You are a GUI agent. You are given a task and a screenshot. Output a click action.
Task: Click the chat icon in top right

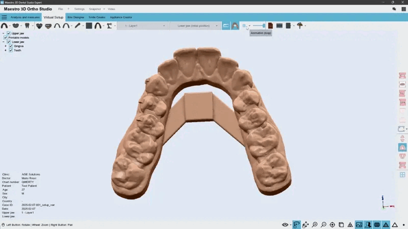click(394, 9)
